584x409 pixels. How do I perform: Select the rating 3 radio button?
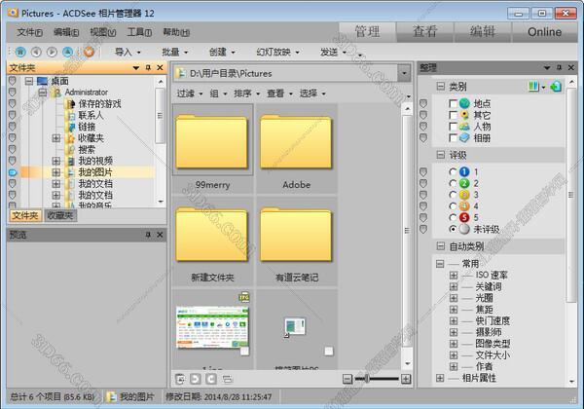tap(452, 195)
